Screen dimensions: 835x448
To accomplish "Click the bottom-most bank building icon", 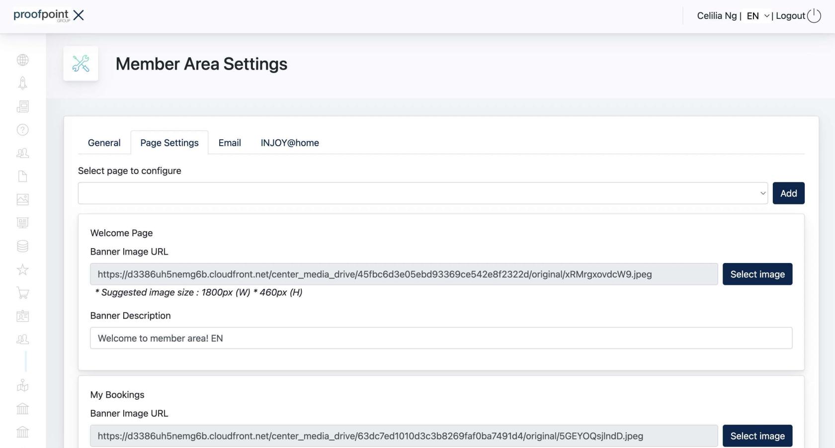I will pos(22,432).
